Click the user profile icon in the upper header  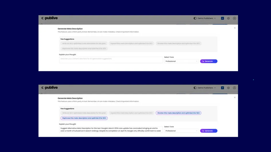(x=234, y=18)
